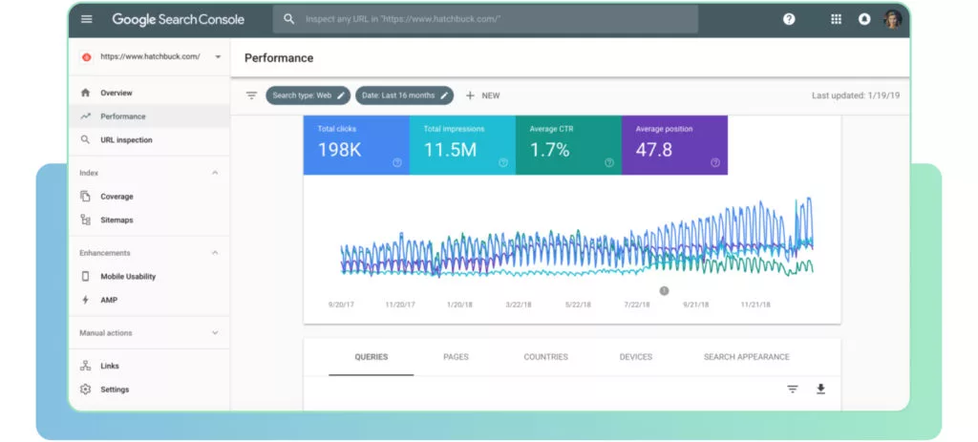Click the Mobile Usability phone icon
This screenshot has width=978, height=442.
(x=85, y=276)
